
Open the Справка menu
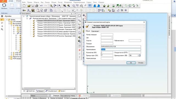pyautogui.click(x=101, y=2)
